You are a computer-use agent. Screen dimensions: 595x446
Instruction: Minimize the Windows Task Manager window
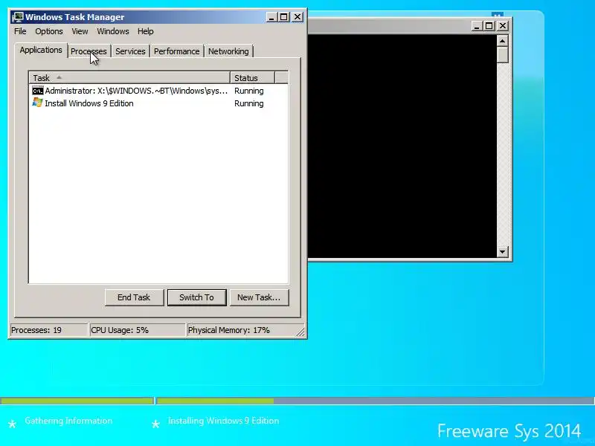point(271,17)
